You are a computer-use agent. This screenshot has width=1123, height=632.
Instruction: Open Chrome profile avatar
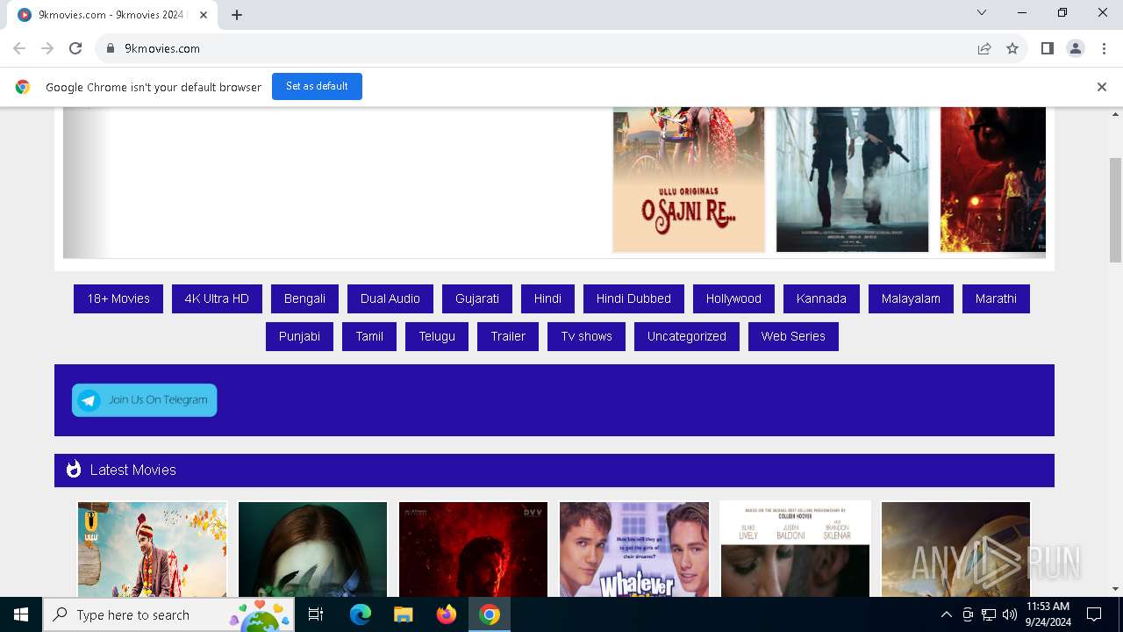point(1075,48)
